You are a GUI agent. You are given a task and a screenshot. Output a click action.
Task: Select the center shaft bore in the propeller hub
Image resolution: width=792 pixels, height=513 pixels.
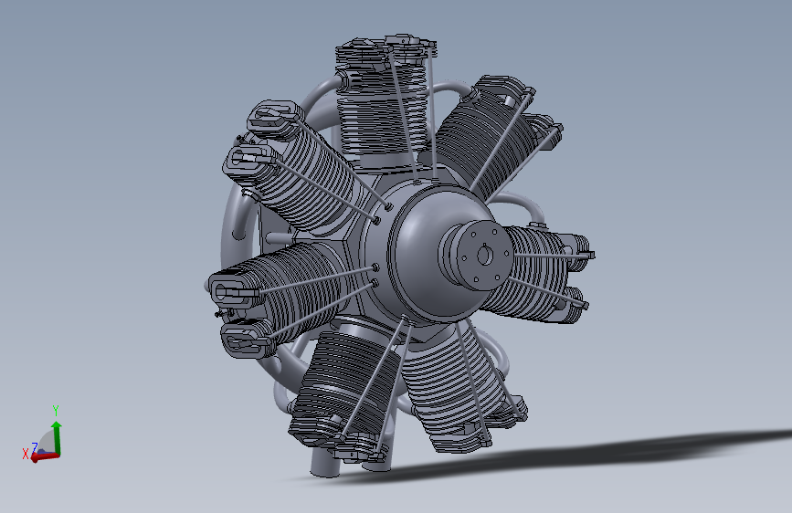(484, 256)
